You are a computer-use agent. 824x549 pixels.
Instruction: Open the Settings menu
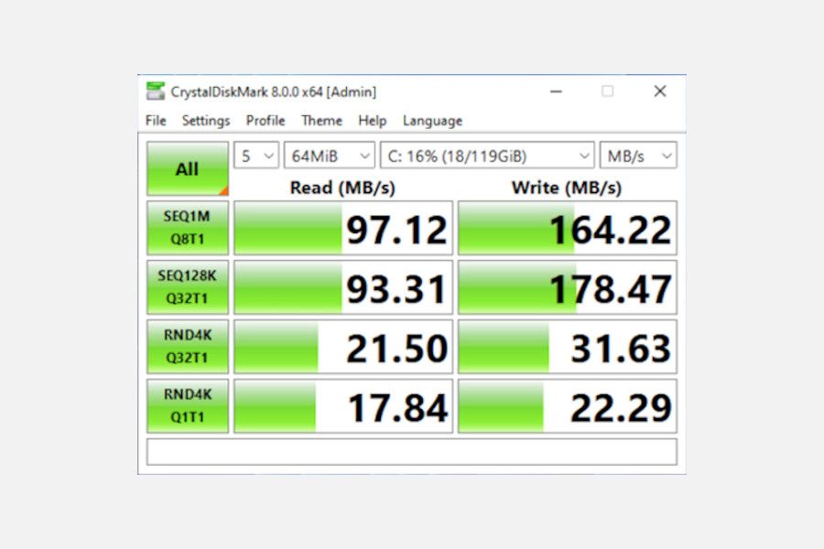click(x=205, y=120)
